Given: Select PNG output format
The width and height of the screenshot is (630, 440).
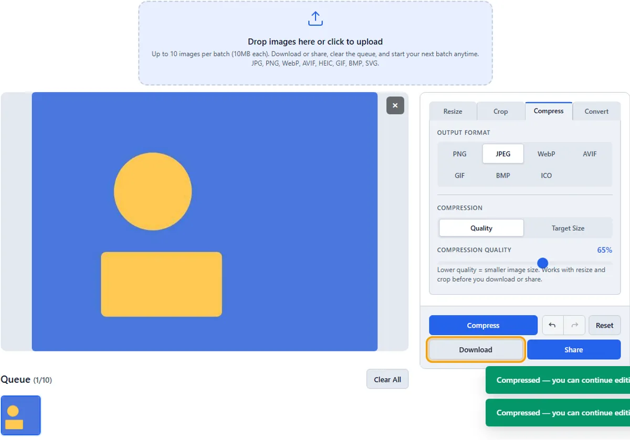Looking at the screenshot, I should tap(460, 154).
